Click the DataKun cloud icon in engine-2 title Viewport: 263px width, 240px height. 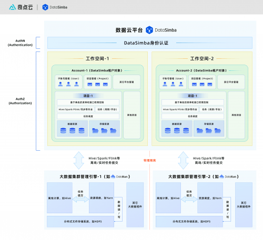point(222,176)
